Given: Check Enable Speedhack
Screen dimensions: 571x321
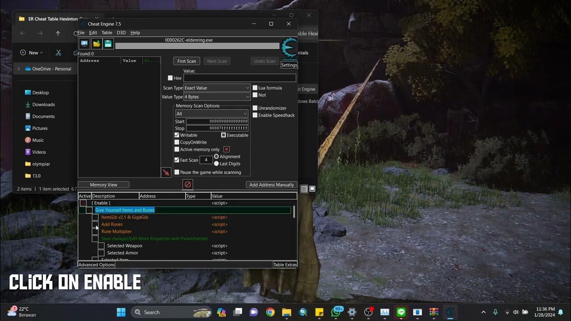Looking at the screenshot, I should click(255, 115).
